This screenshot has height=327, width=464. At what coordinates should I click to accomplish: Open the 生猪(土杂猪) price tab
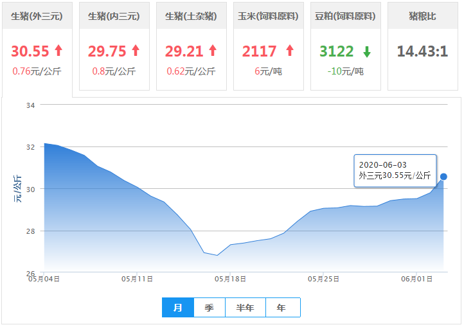pos(192,16)
